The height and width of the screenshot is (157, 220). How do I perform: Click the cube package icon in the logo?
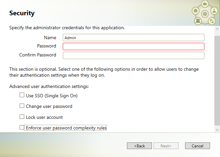coord(196,11)
